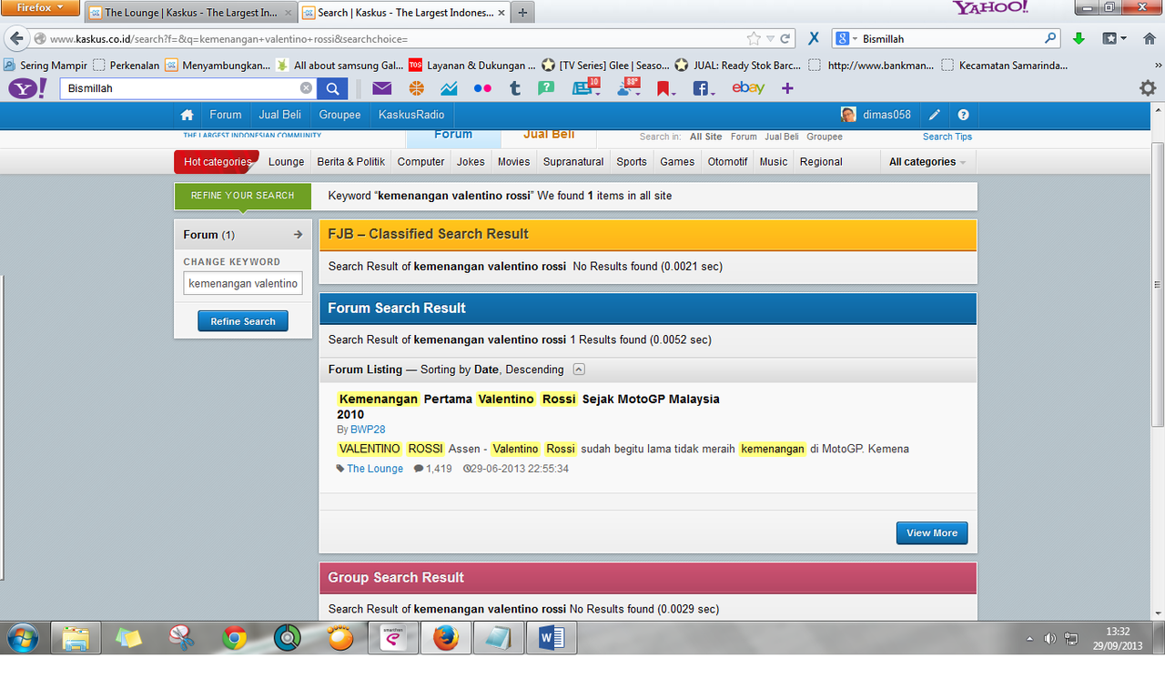Reload the page with refresh icon

pyautogui.click(x=785, y=39)
